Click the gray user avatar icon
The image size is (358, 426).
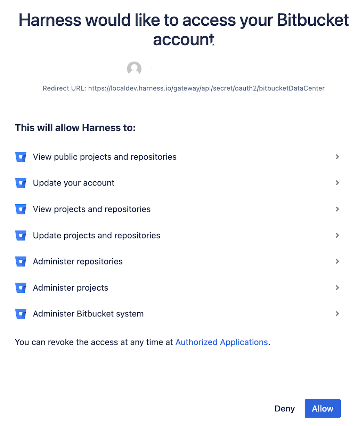coord(134,69)
